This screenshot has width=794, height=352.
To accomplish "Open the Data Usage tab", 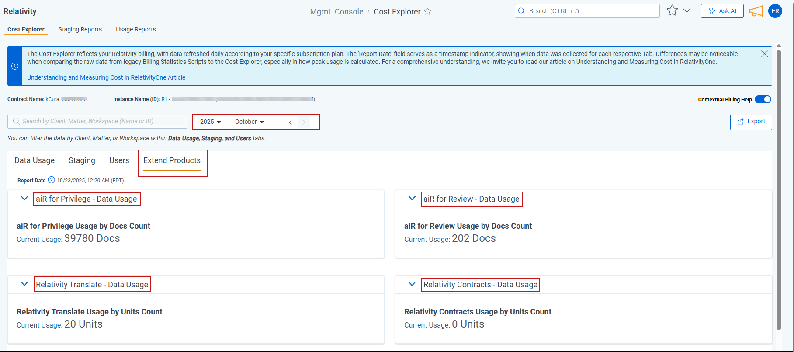I will coord(35,160).
